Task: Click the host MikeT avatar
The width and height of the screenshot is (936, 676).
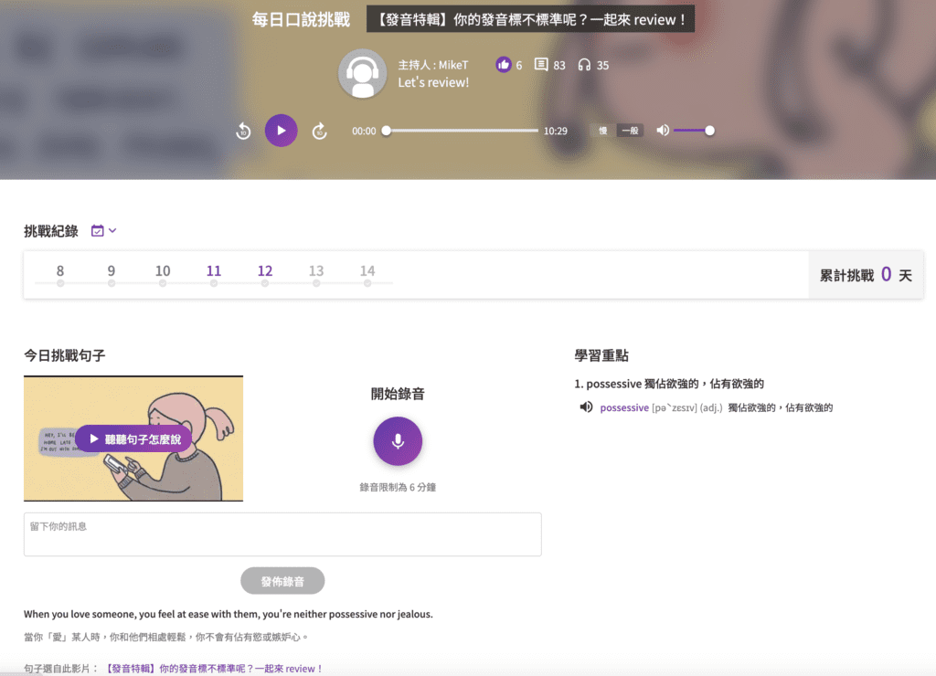Action: click(x=362, y=73)
